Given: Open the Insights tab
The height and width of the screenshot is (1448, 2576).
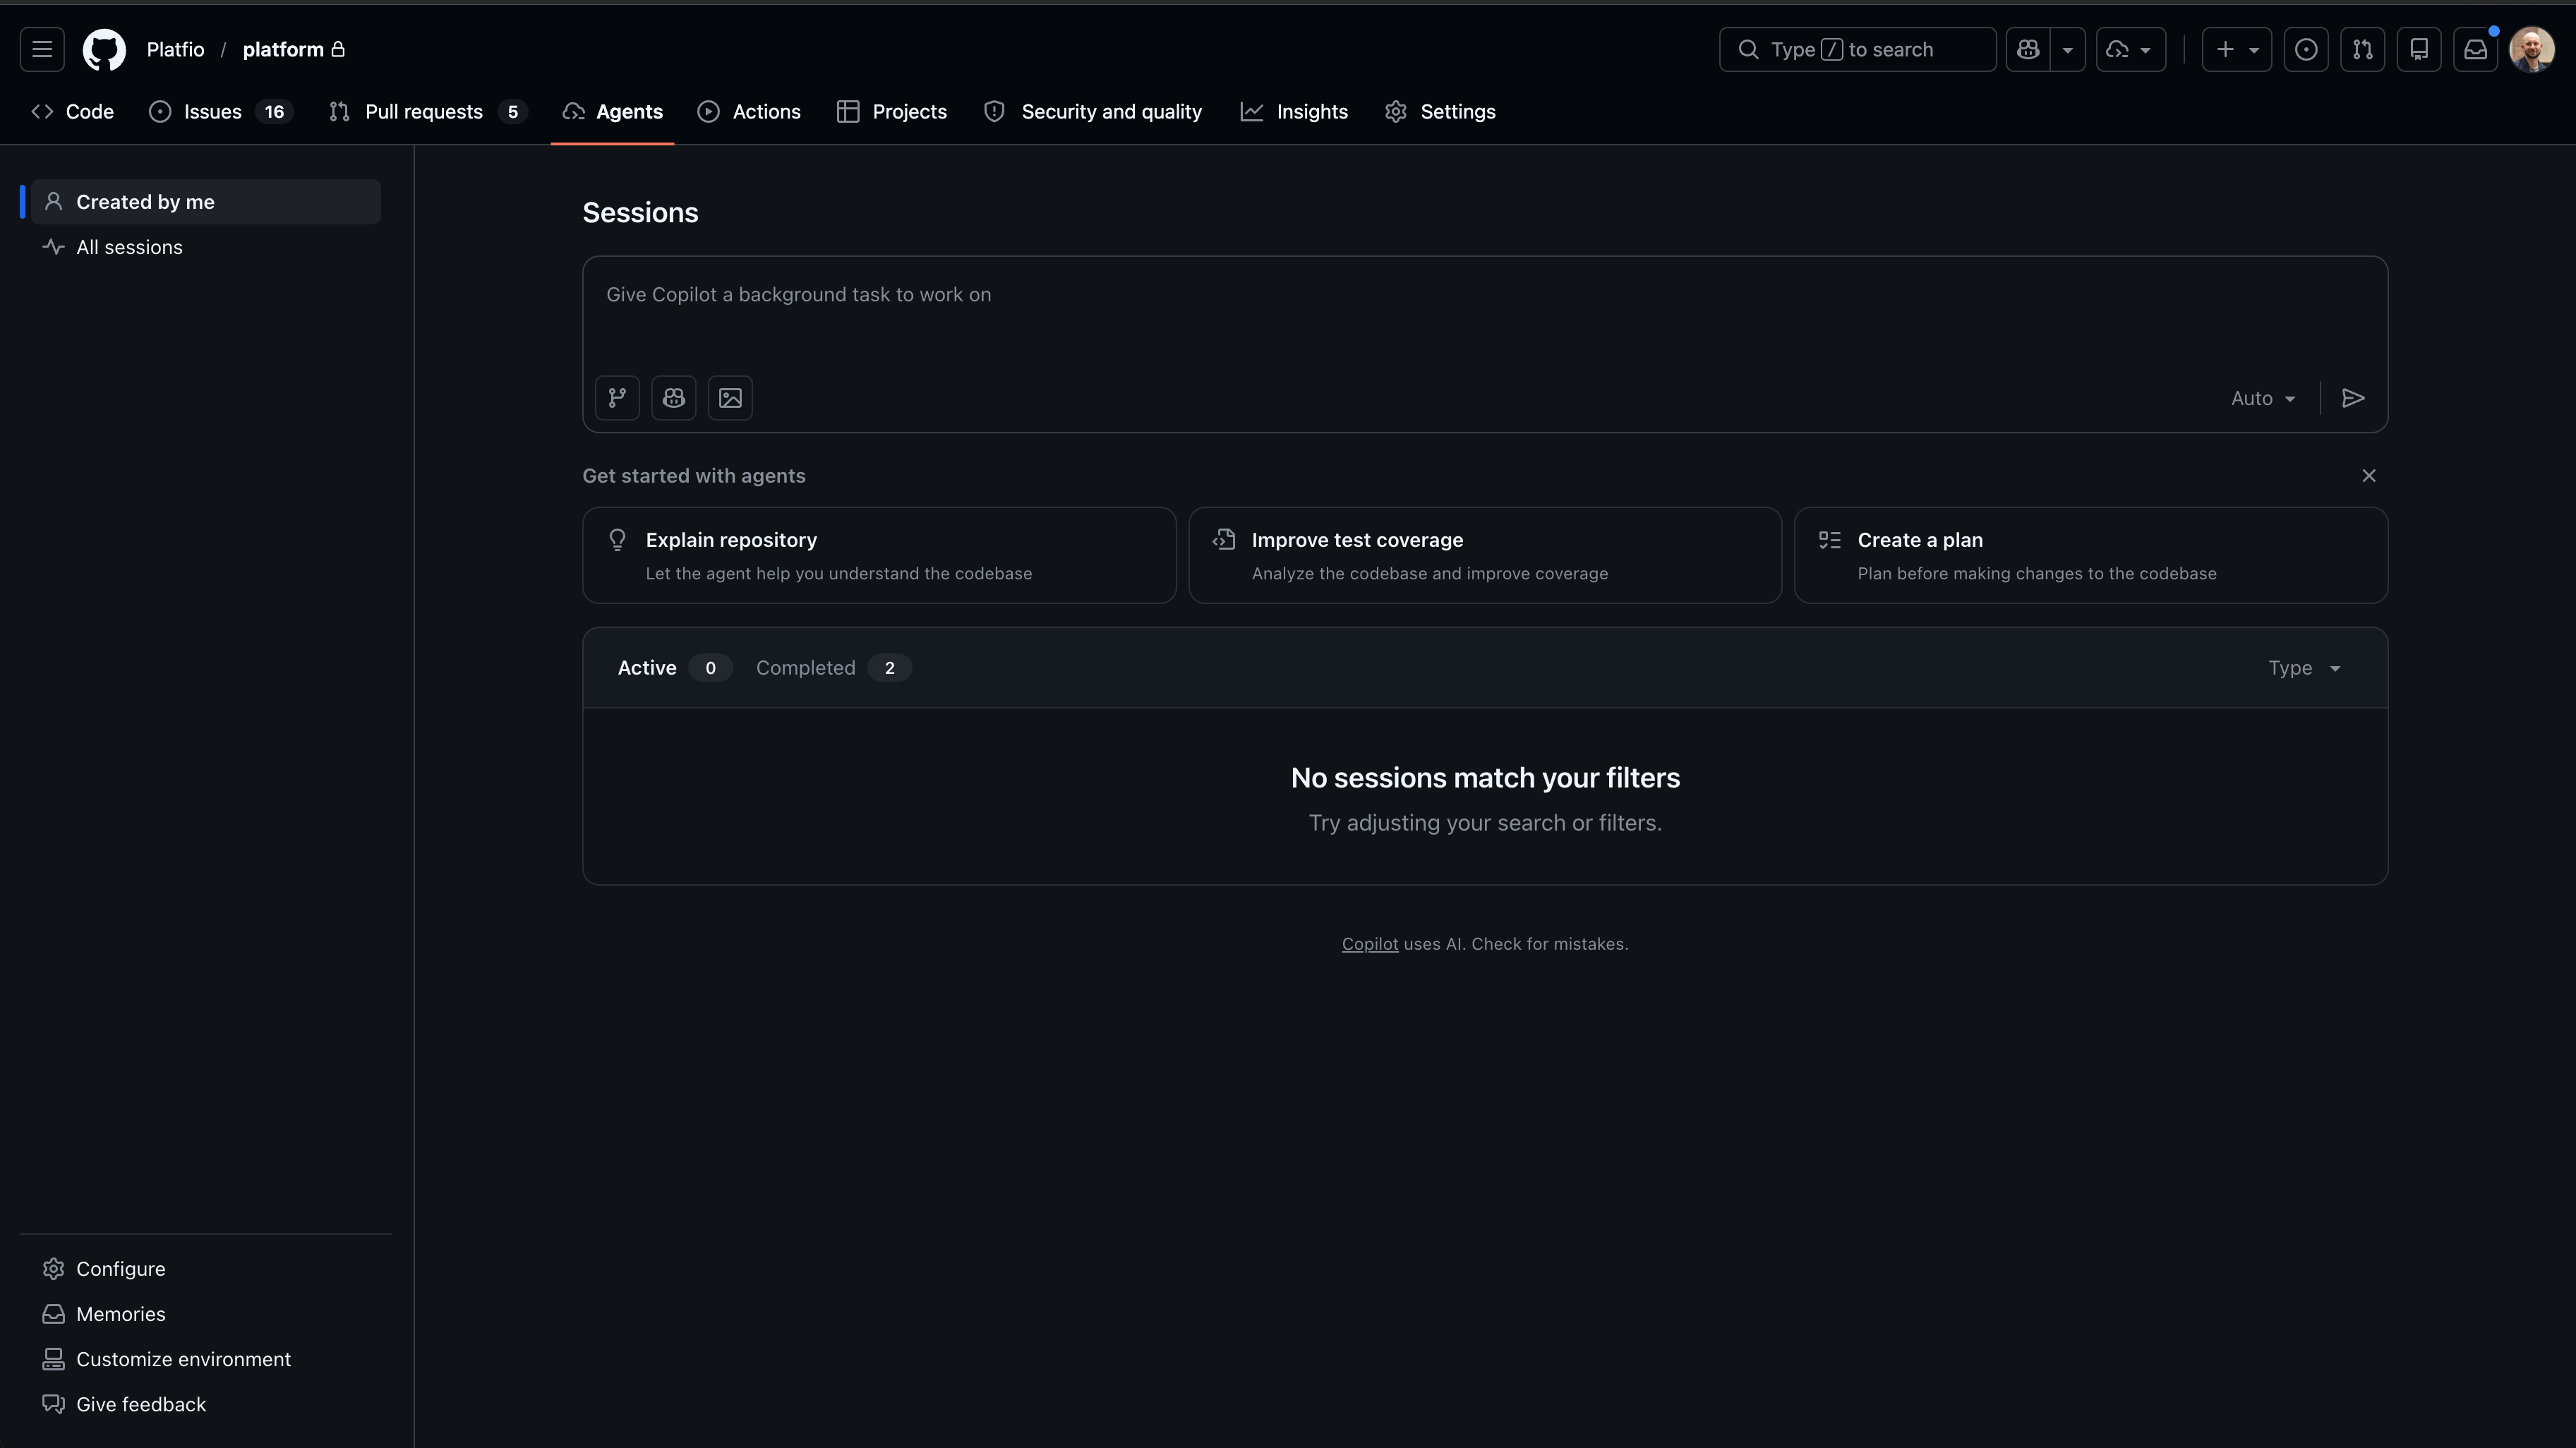Looking at the screenshot, I should point(1294,112).
